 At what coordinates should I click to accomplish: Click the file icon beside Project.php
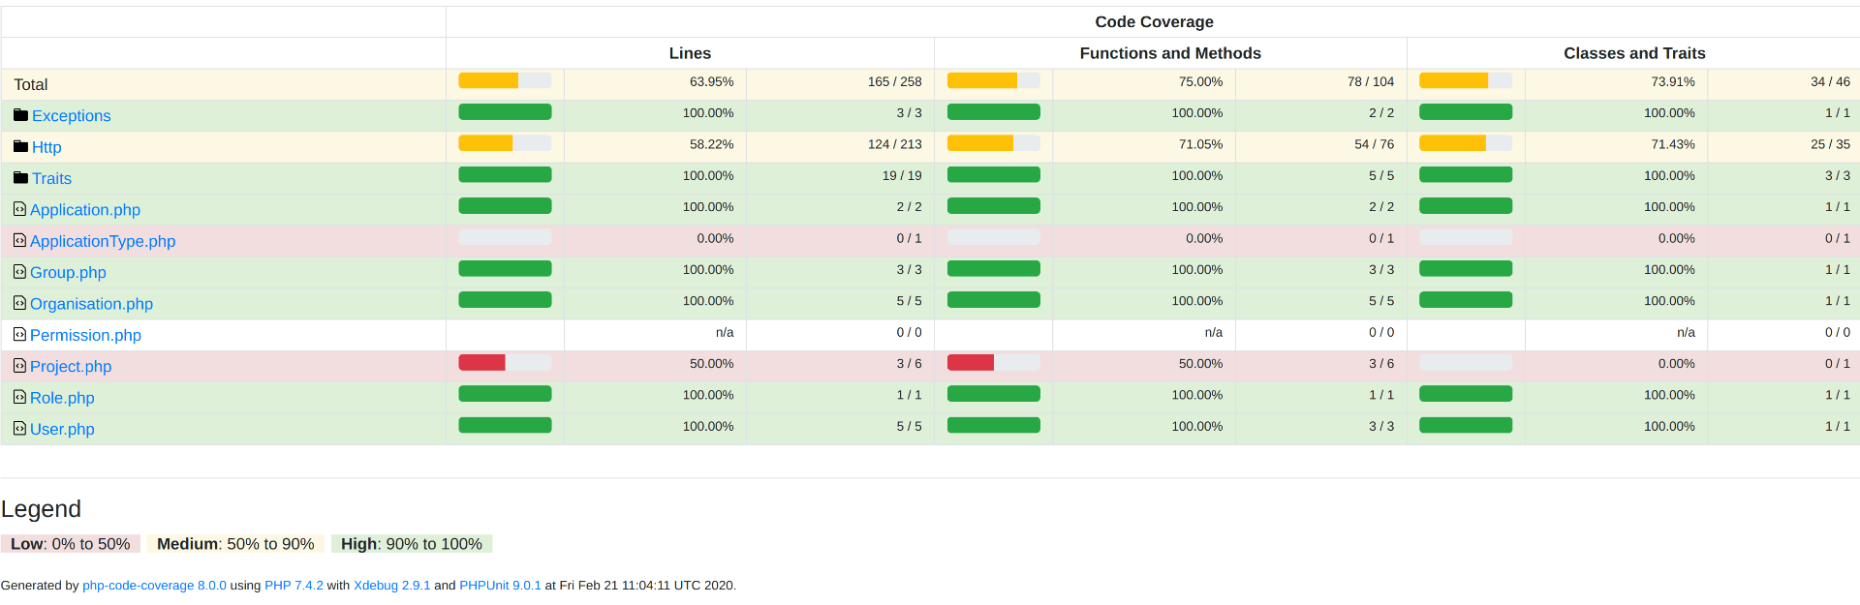pyautogui.click(x=19, y=366)
